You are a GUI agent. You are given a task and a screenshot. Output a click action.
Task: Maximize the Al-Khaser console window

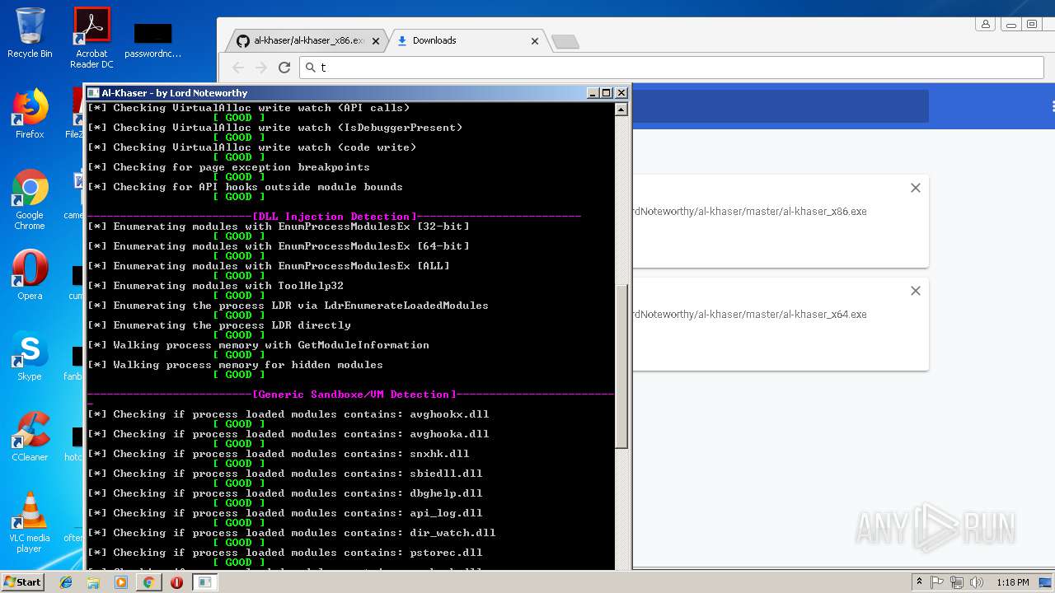[607, 93]
